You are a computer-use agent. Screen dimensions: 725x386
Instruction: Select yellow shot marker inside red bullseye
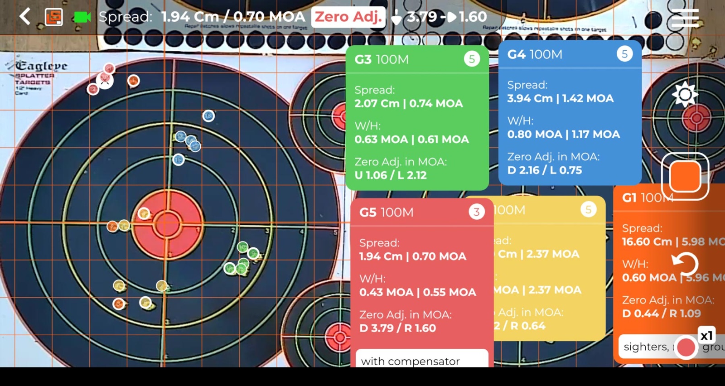coord(144,213)
